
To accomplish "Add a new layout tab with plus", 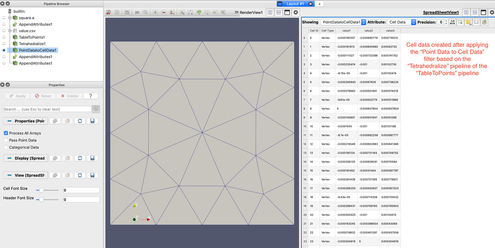I will tap(319, 4).
